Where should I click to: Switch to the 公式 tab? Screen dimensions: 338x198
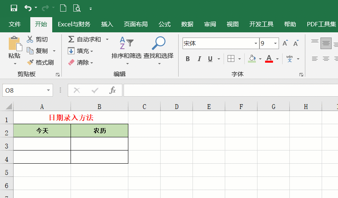pos(165,24)
